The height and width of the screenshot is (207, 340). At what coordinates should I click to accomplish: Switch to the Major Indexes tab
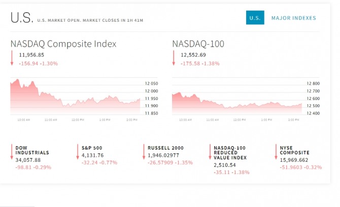click(293, 18)
